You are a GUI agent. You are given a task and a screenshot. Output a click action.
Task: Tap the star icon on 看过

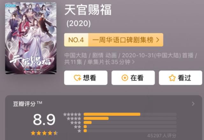(x=172, y=78)
